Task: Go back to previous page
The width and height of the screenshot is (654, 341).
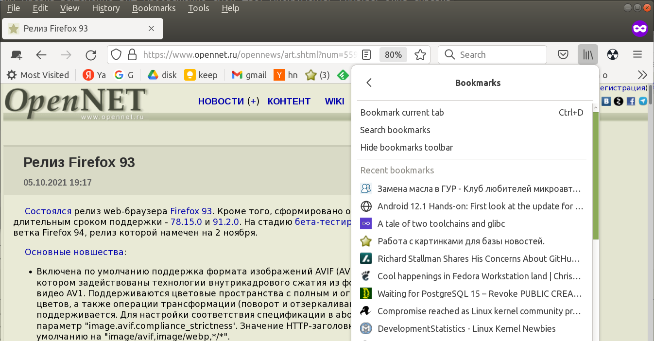Action: (x=41, y=55)
